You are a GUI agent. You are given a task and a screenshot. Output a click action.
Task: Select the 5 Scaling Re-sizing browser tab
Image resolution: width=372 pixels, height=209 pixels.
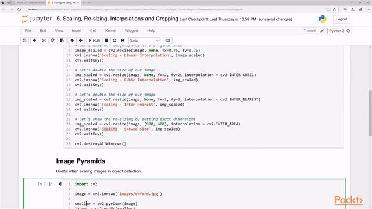63,3
